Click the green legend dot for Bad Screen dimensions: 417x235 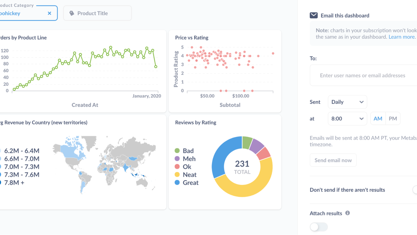point(178,151)
